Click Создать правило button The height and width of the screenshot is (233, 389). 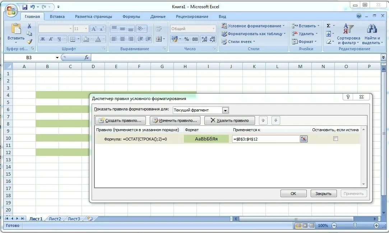120,120
